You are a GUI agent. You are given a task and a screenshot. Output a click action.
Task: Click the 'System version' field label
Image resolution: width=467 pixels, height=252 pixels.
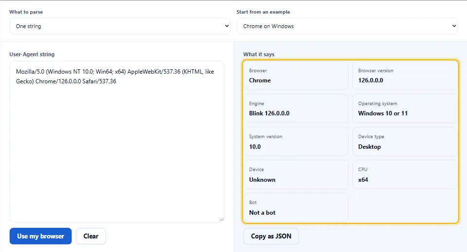coord(266,137)
